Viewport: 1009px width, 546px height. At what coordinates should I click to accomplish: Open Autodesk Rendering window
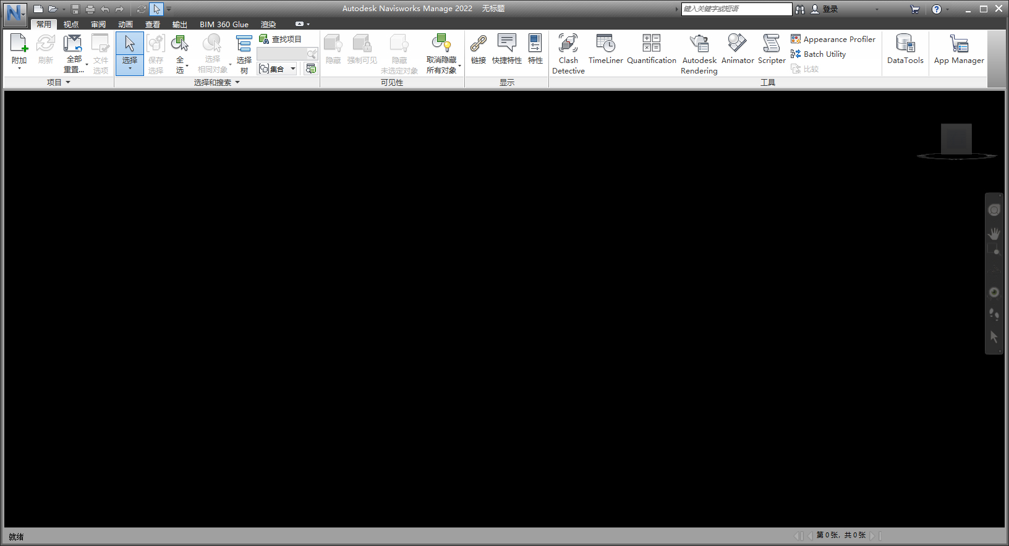tap(699, 54)
